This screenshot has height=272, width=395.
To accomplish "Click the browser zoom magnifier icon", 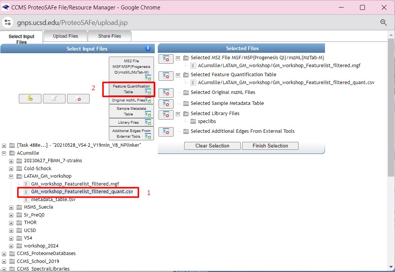I will coord(383,23).
